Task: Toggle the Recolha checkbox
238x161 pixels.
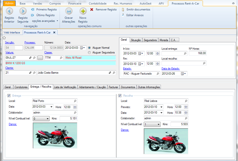Action: click(x=120, y=96)
